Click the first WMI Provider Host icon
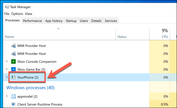Image resolution: width=177 pixels, height=108 pixels. coord(14,46)
